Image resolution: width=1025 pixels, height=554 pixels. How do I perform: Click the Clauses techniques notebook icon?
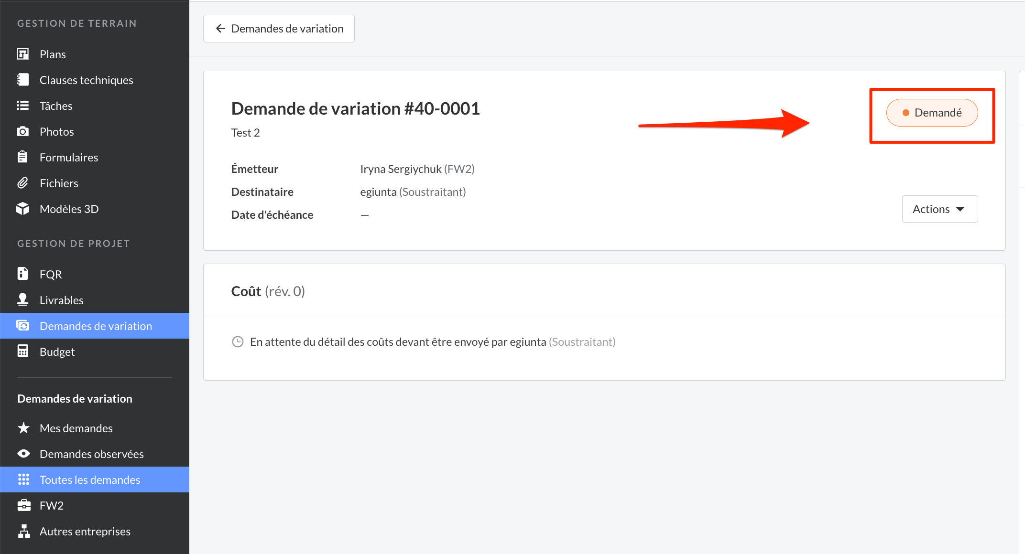23,80
